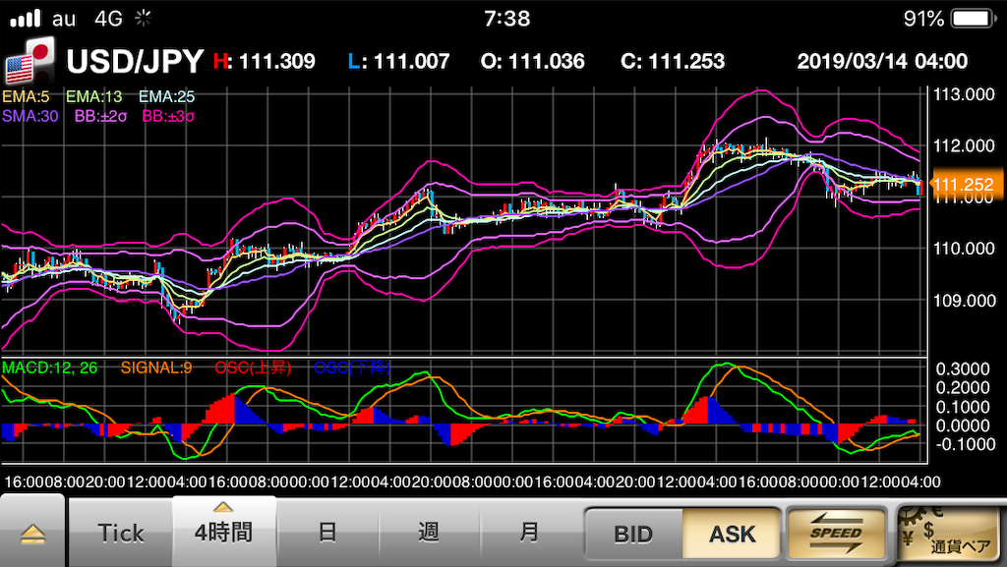The image size is (1007, 567).
Task: Tap the SIGNAL:9 label
Action: (156, 369)
